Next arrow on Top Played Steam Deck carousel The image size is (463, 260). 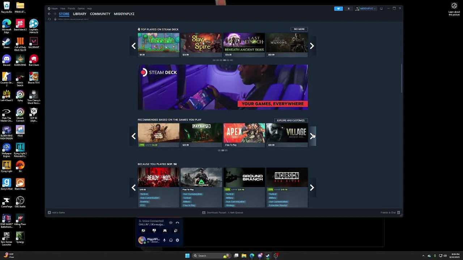point(312,46)
